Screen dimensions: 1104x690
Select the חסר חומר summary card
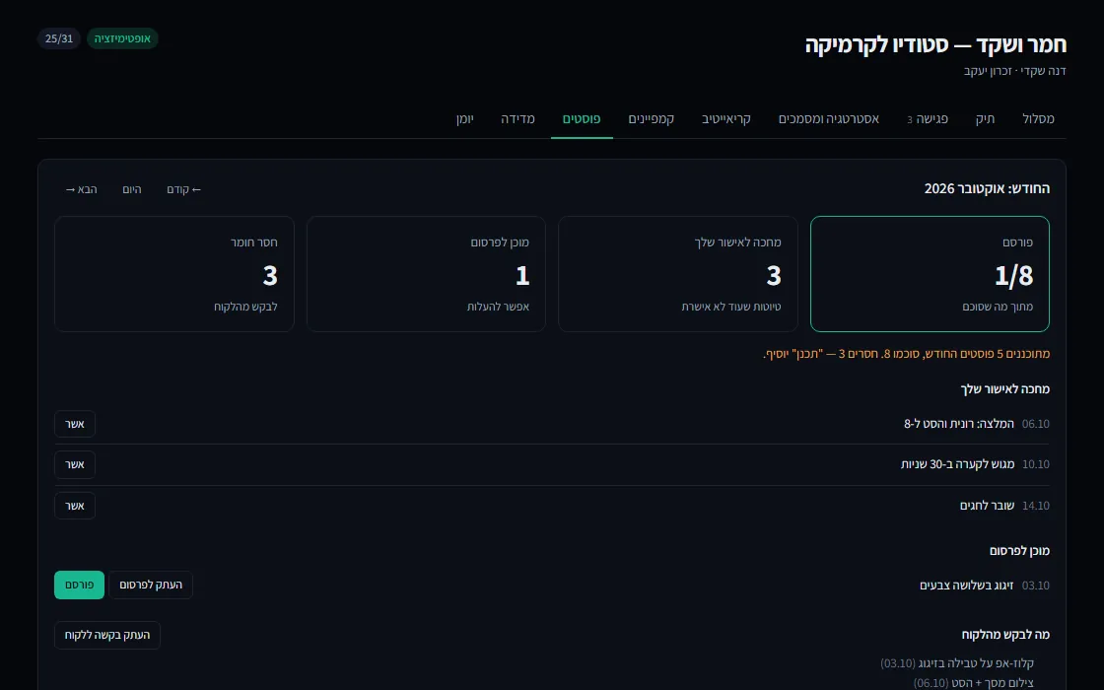click(173, 274)
